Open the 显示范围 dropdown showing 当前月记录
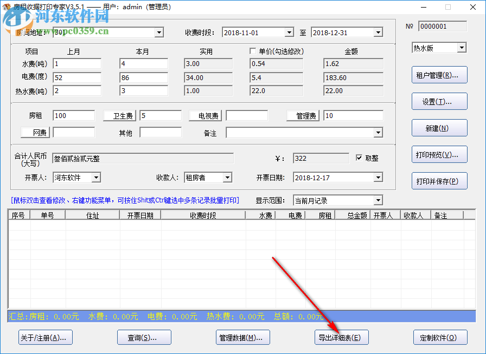The height and width of the screenshot is (354, 486). pos(380,200)
